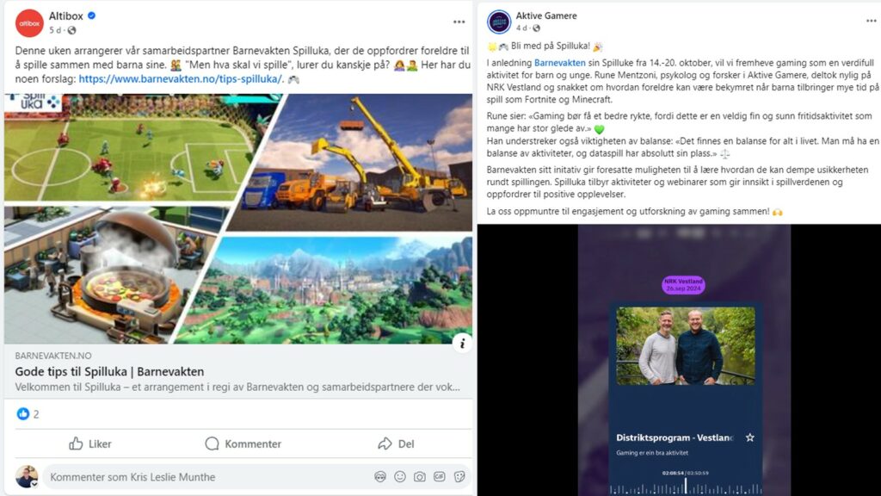Open the barnevakten.no tips-spilluka link
Image resolution: width=881 pixels, height=496 pixels.
pos(181,78)
